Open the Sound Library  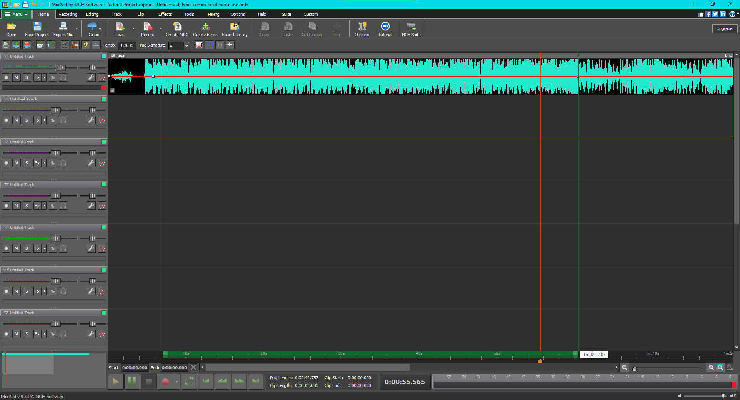(234, 27)
